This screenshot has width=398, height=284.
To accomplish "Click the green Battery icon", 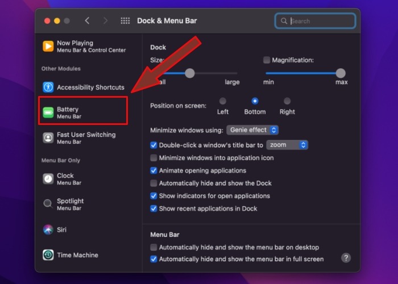I will 48,112.
